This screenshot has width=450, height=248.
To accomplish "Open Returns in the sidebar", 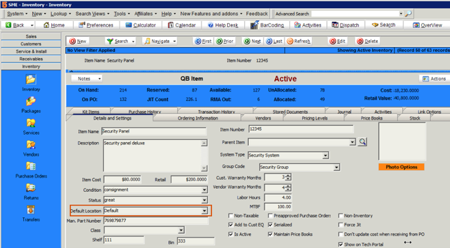I will click(x=31, y=191).
